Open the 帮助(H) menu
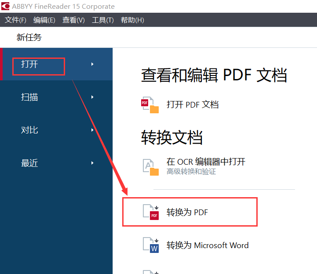 [132, 20]
